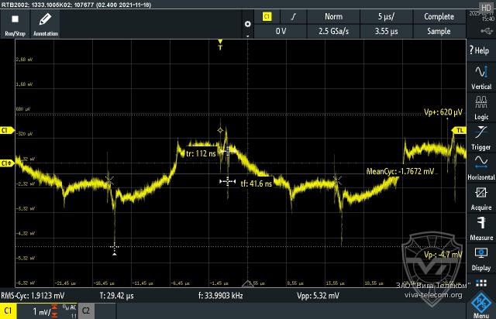Click the trigger position T marker

click(220, 45)
